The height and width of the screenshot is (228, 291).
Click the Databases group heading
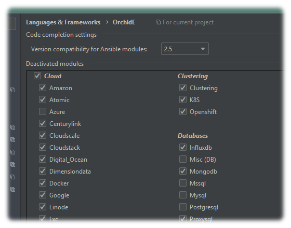193,136
